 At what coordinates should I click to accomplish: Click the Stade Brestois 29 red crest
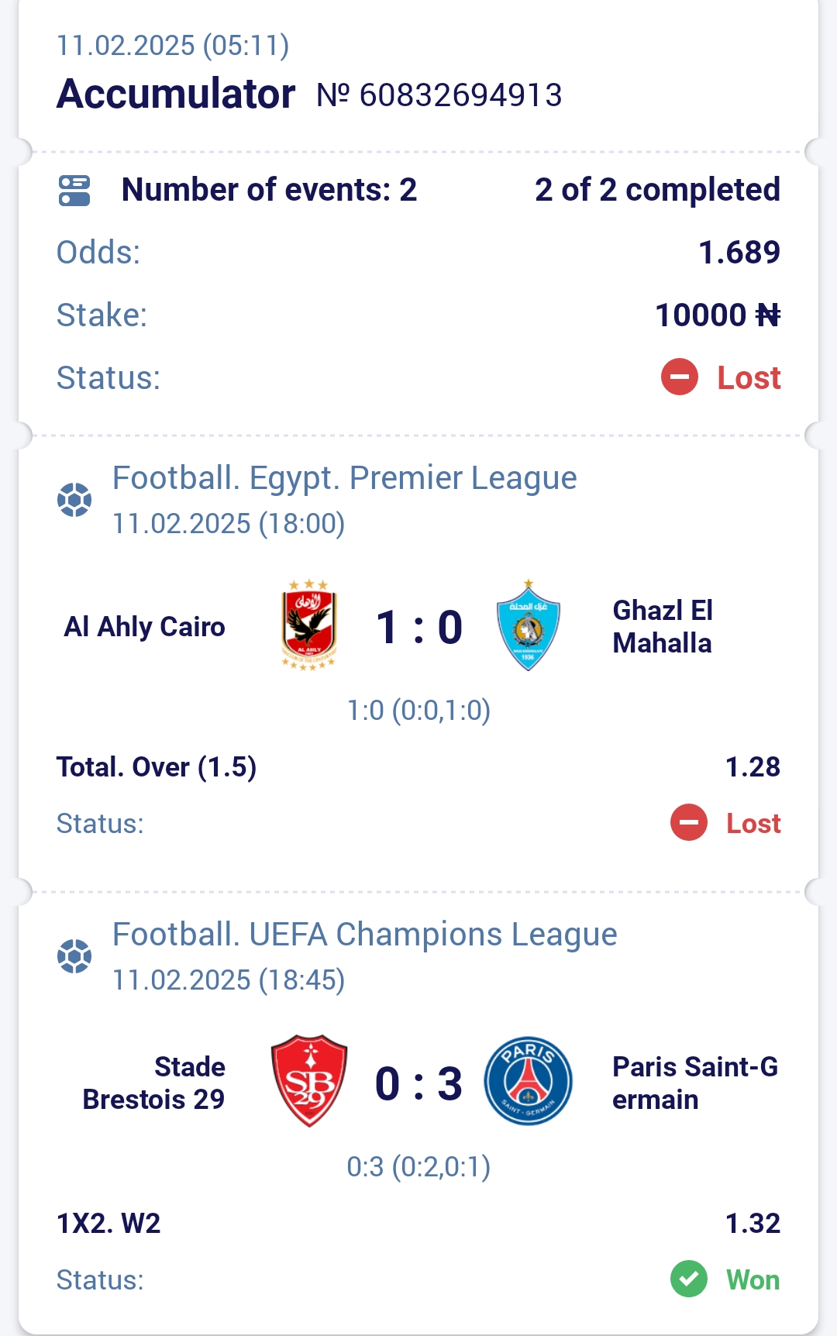pos(309,1081)
